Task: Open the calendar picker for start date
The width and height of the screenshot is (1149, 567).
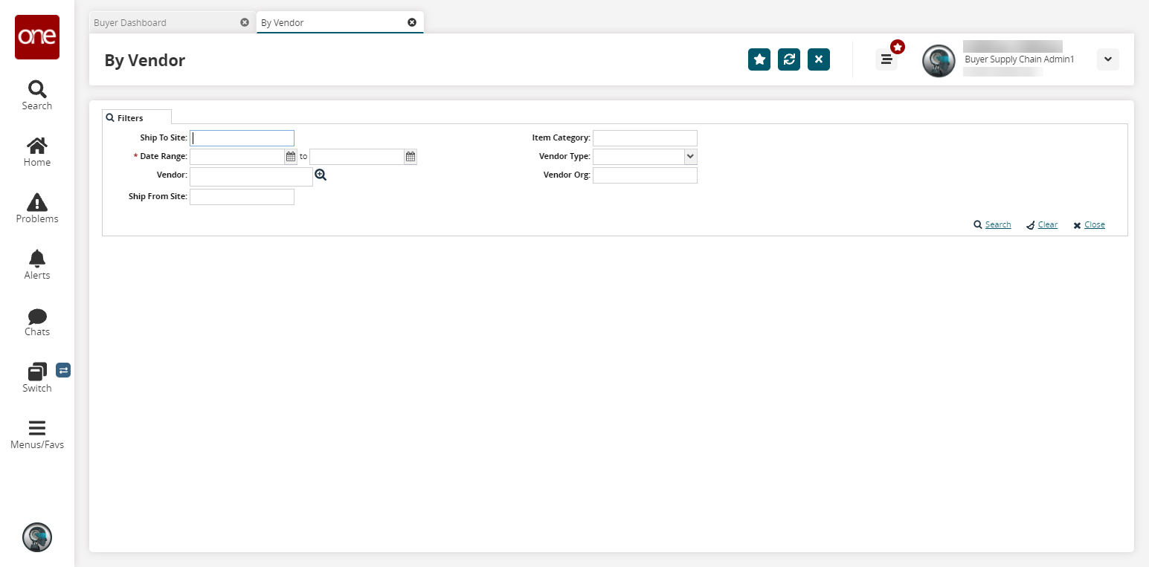Action: point(291,157)
